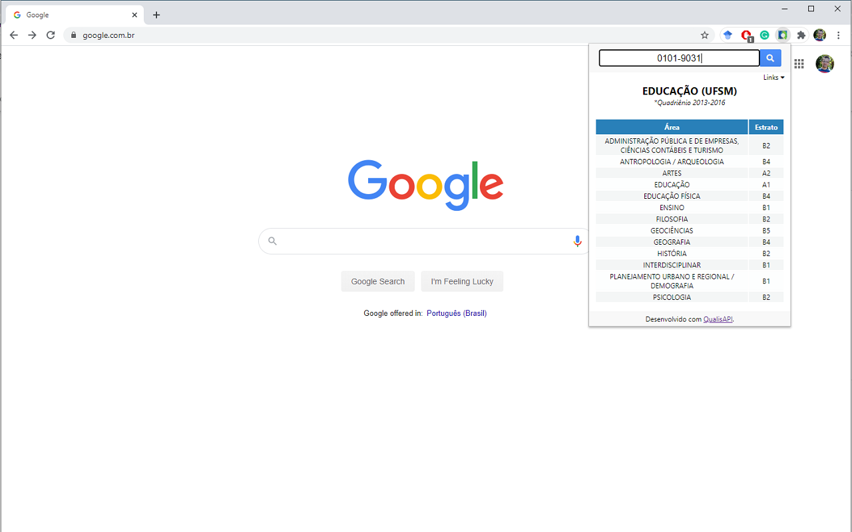Bookmark the page using the star icon
The height and width of the screenshot is (532, 852).
[x=704, y=35]
